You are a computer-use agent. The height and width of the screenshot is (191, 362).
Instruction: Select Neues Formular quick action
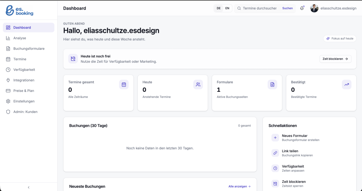tap(309, 138)
